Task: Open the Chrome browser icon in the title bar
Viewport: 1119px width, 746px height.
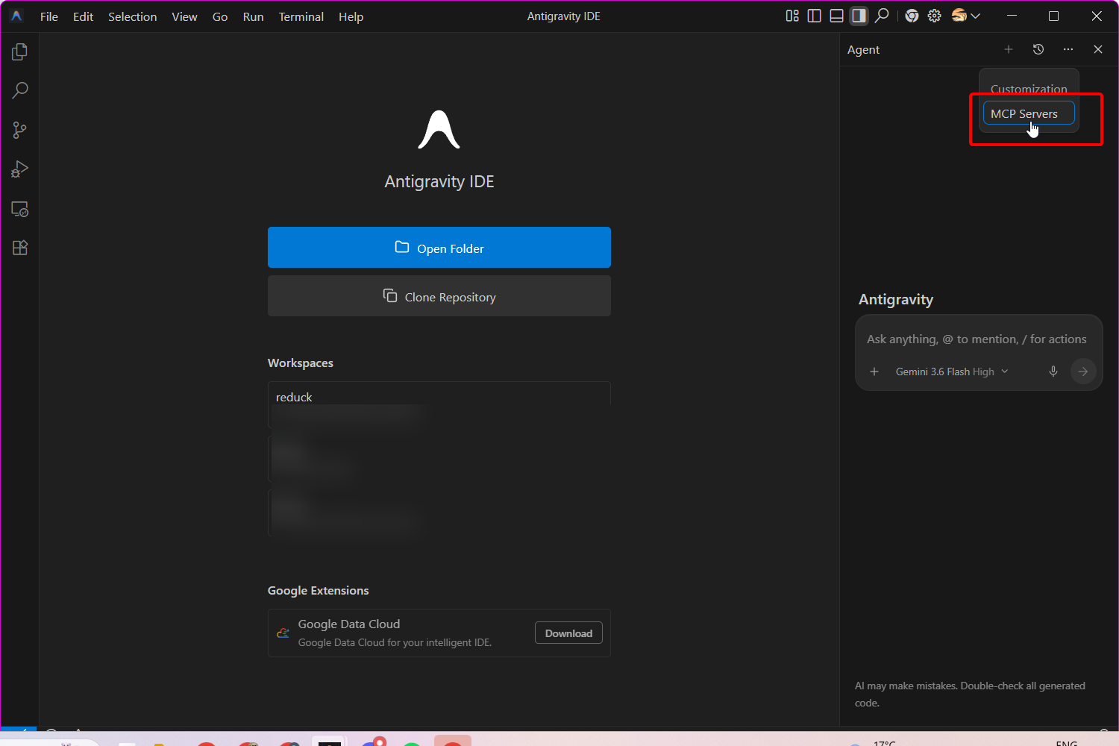Action: click(912, 16)
